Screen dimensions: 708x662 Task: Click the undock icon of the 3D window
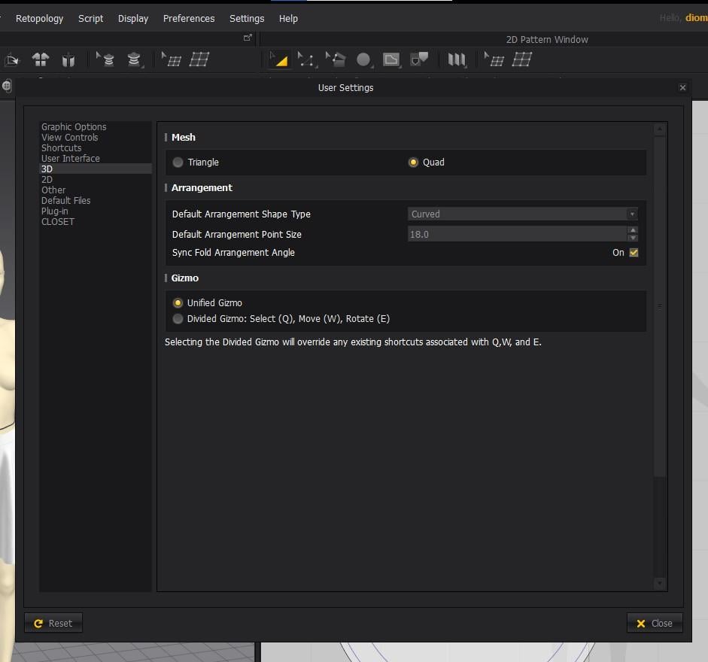point(248,38)
